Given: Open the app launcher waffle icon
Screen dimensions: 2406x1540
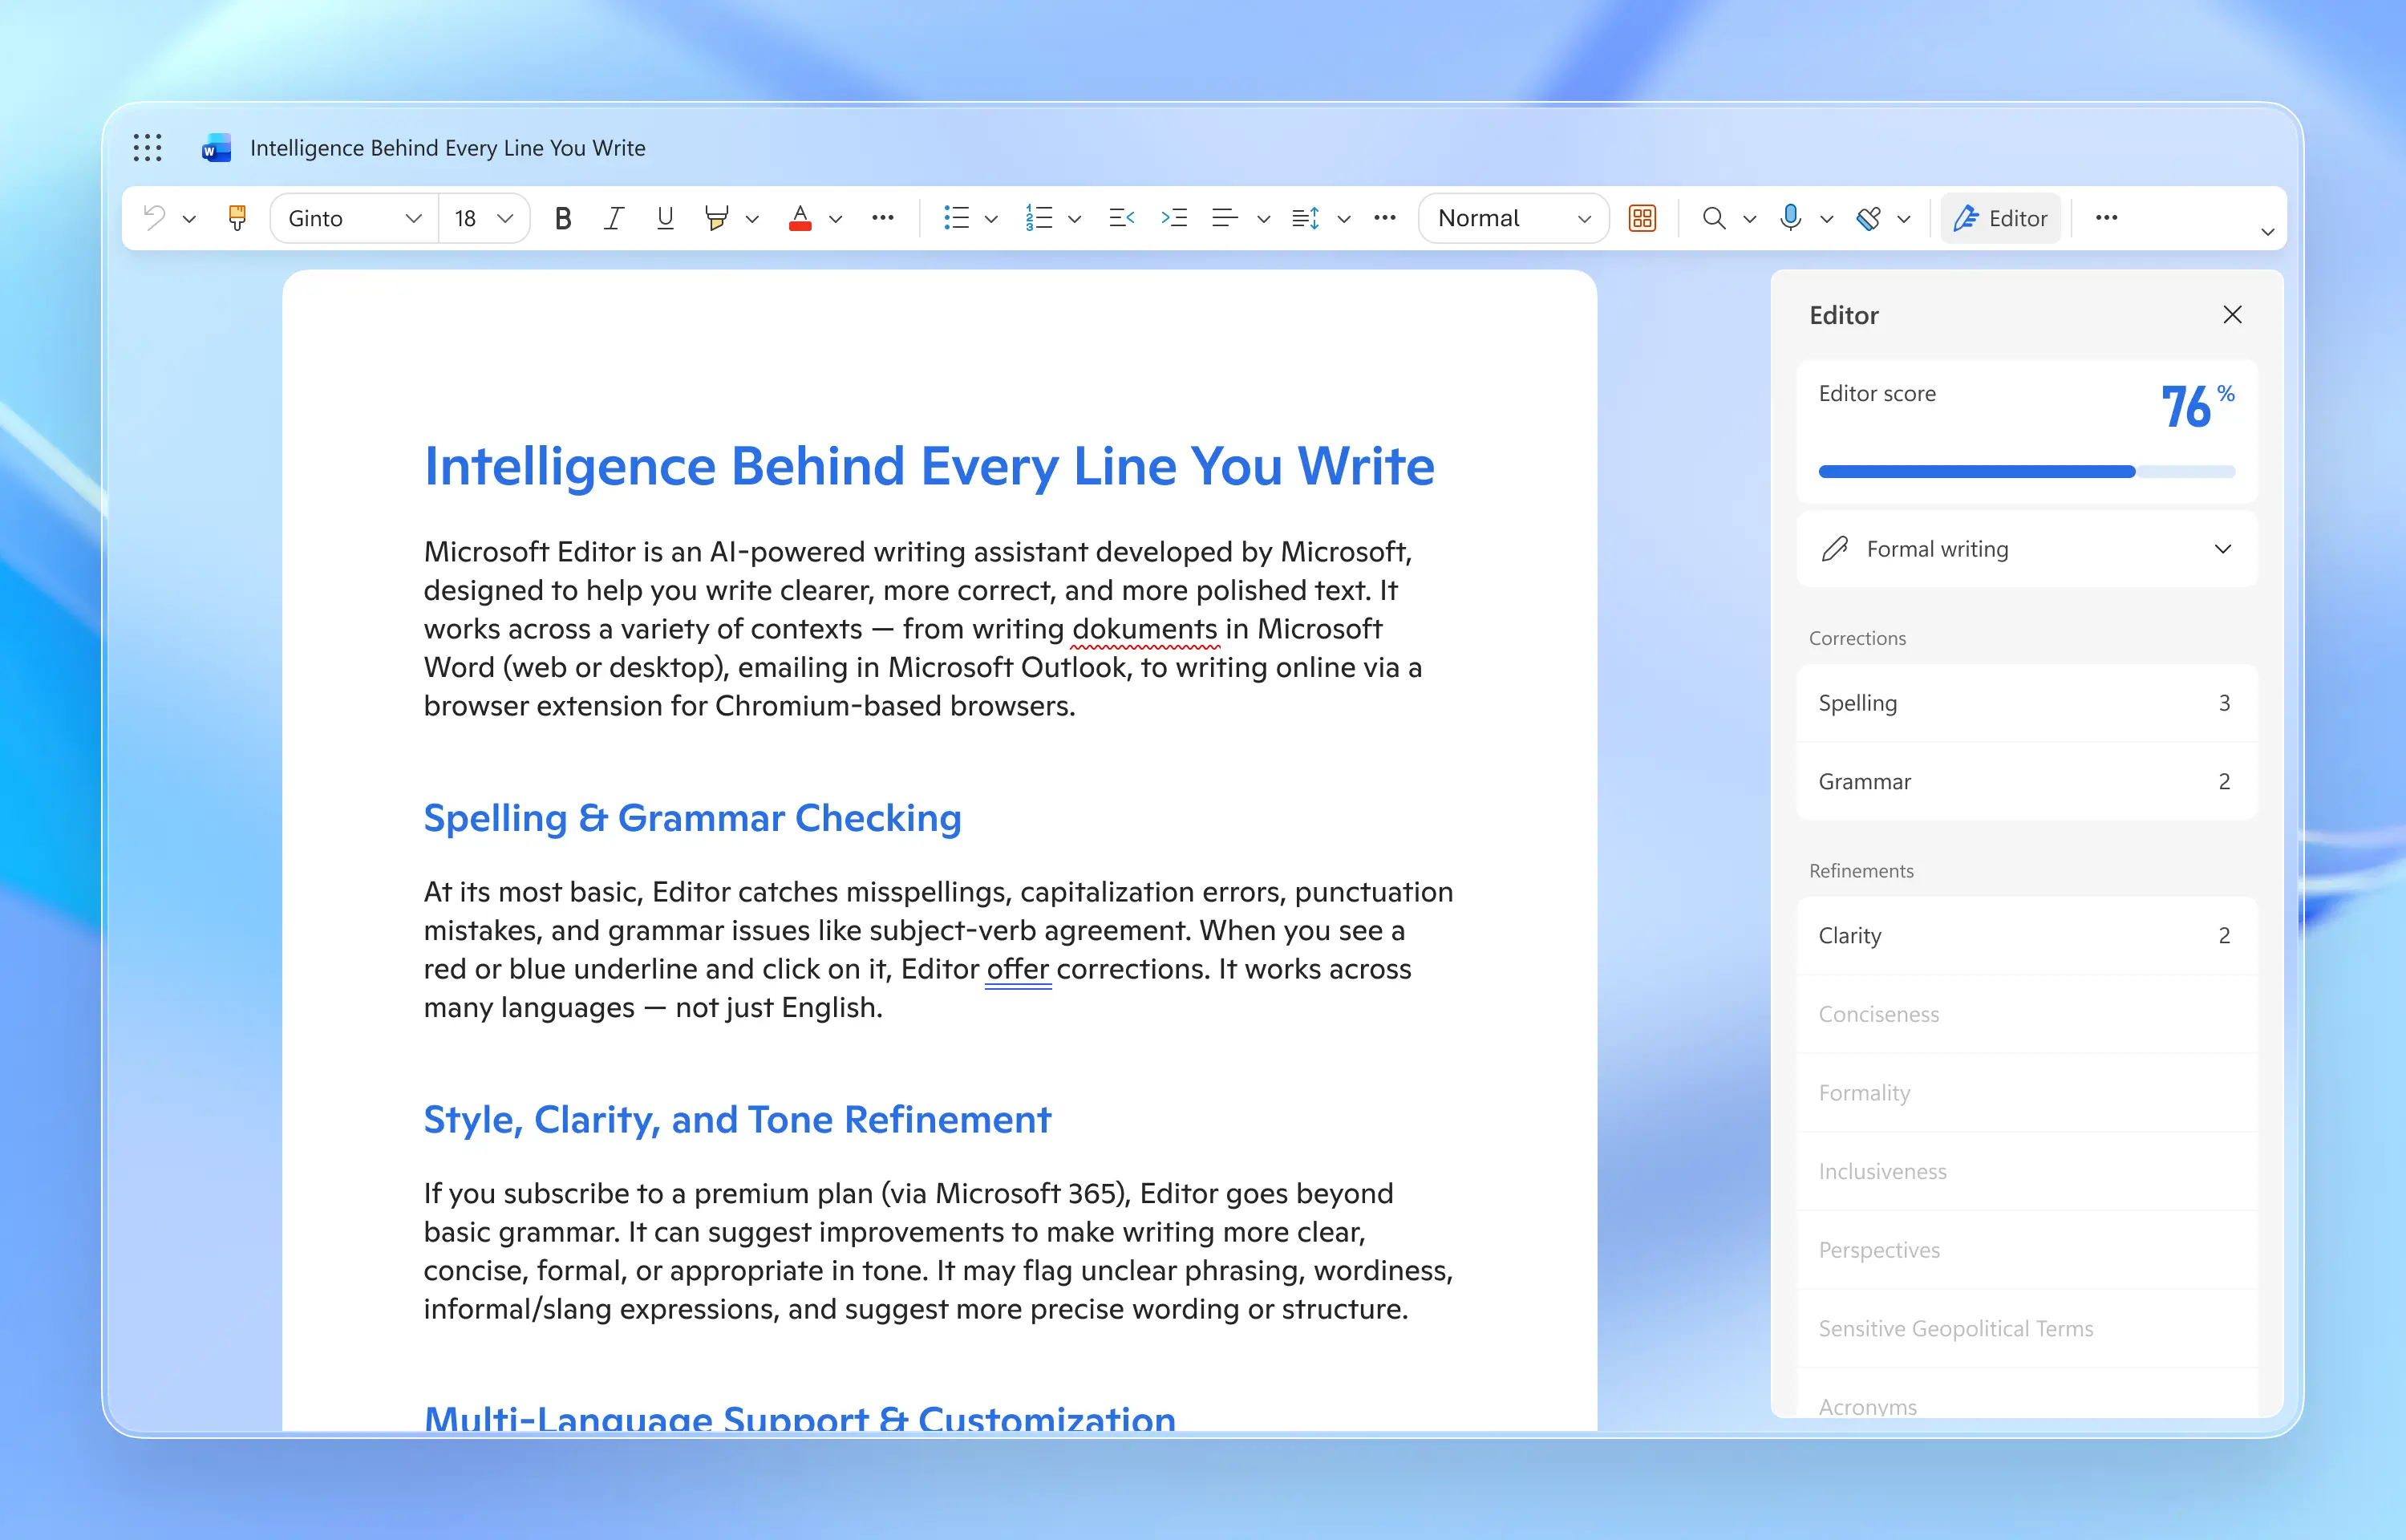Looking at the screenshot, I should click(x=147, y=148).
